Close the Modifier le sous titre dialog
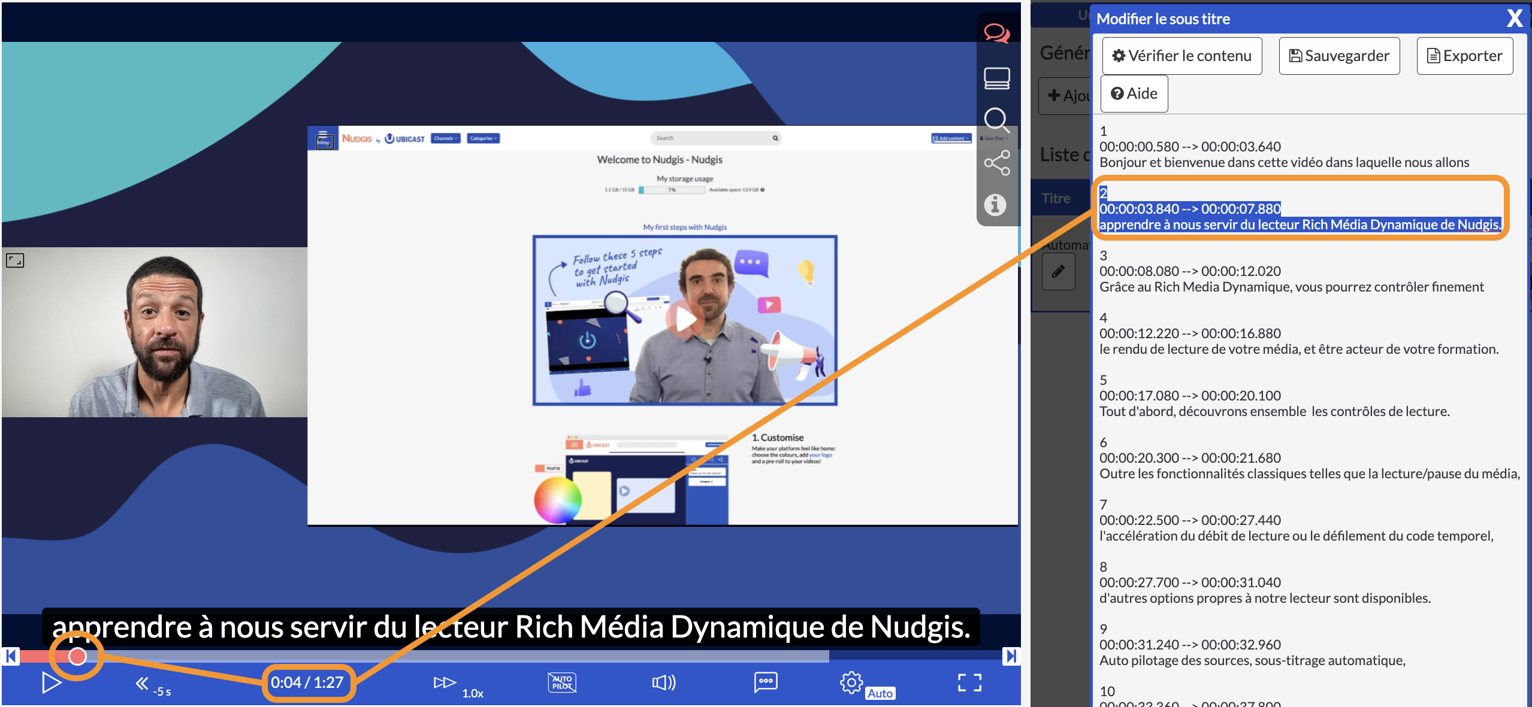This screenshot has height=707, width=1532. pyautogui.click(x=1515, y=19)
